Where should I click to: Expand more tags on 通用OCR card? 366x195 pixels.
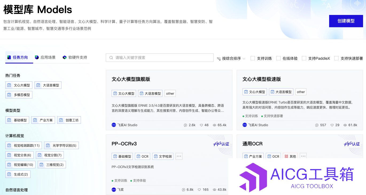pyautogui.click(x=303, y=156)
